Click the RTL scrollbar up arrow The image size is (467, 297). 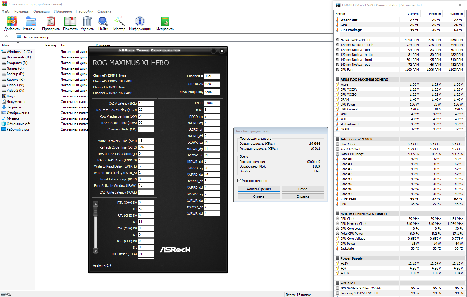(96, 204)
